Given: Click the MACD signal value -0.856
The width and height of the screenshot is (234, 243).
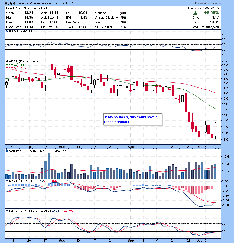Looking at the screenshot, I should pyautogui.click(x=51, y=181).
